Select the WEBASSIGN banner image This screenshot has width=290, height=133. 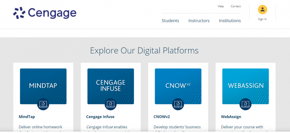[245, 86]
